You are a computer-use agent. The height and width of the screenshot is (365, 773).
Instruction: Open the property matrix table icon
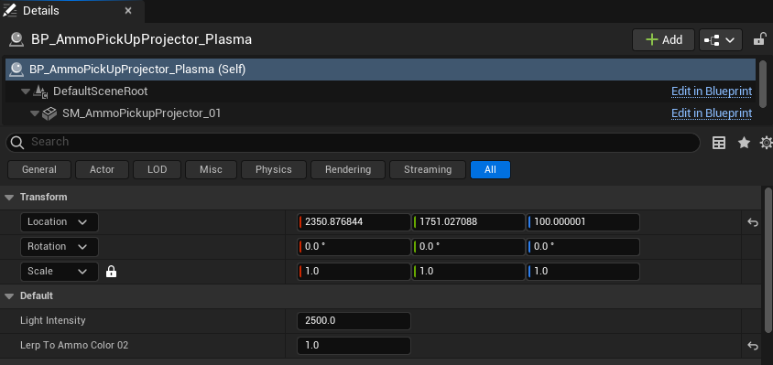click(719, 143)
